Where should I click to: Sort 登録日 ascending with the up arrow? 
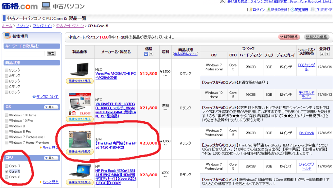coord(322,54)
